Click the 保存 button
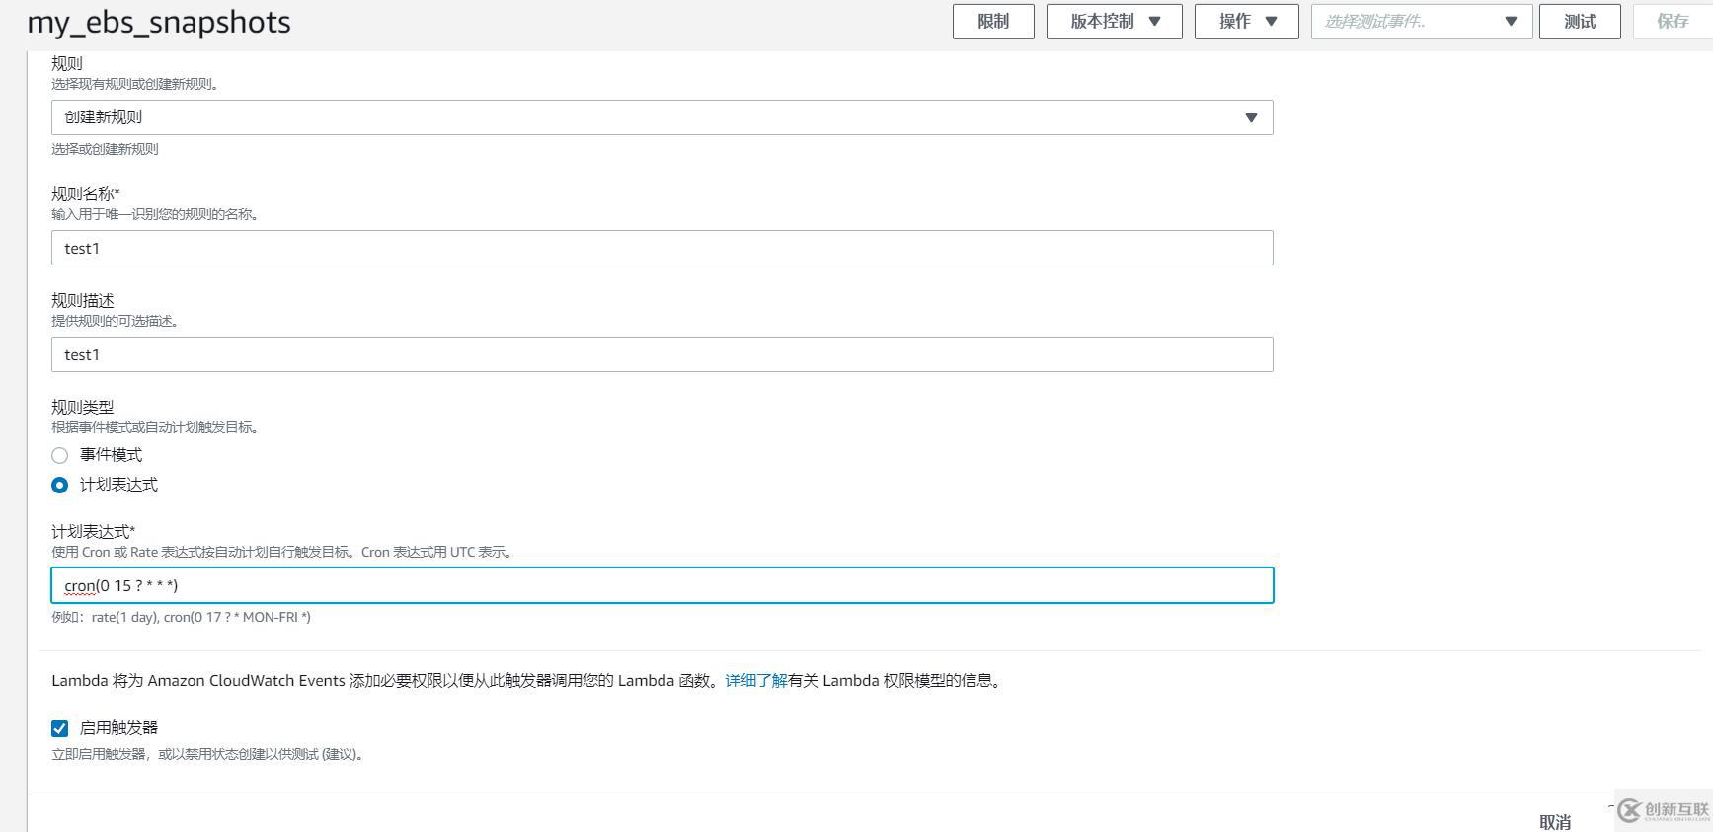The height and width of the screenshot is (832, 1713). tap(1673, 22)
